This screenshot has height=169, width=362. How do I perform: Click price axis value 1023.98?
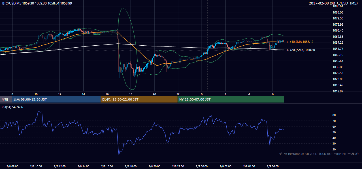(338, 79)
